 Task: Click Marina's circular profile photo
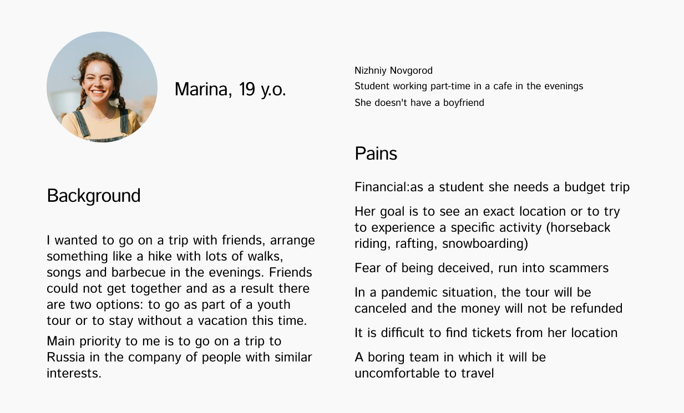[102, 87]
